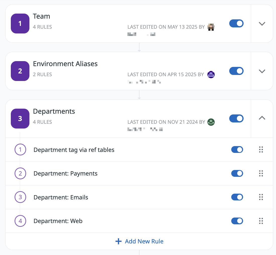Expand the Team ruleset chevron

pyautogui.click(x=262, y=24)
